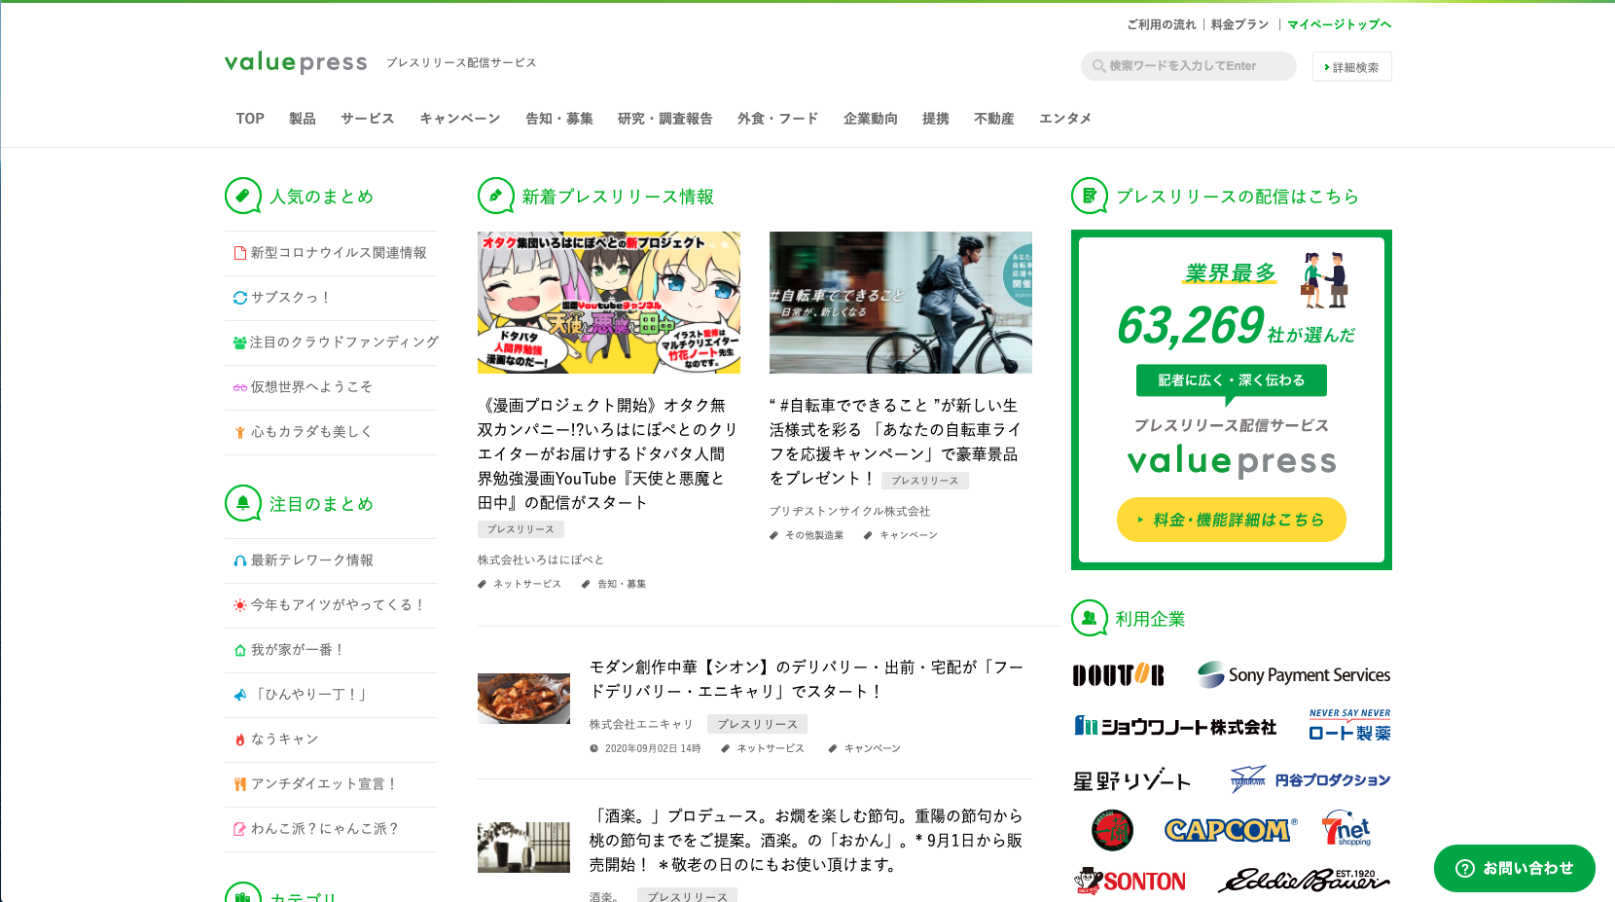Open 料金プラン link at top
1615x902 pixels.
[1240, 24]
